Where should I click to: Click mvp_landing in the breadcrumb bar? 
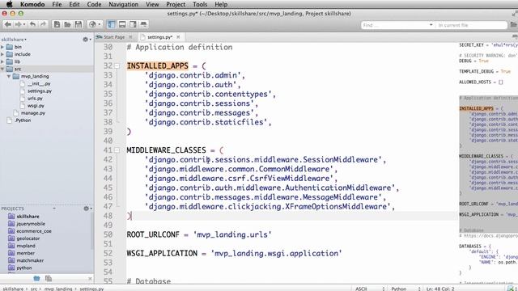(58, 289)
